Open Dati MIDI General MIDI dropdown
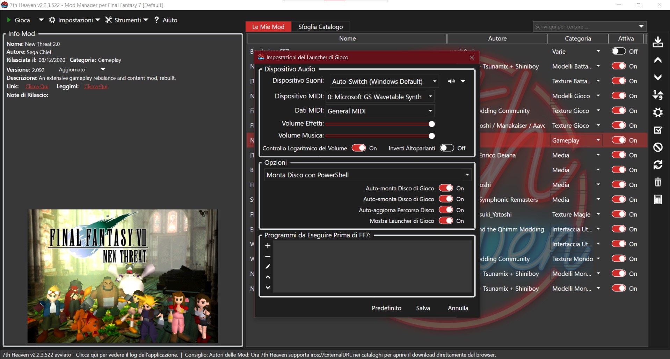The image size is (670, 359). 380,111
